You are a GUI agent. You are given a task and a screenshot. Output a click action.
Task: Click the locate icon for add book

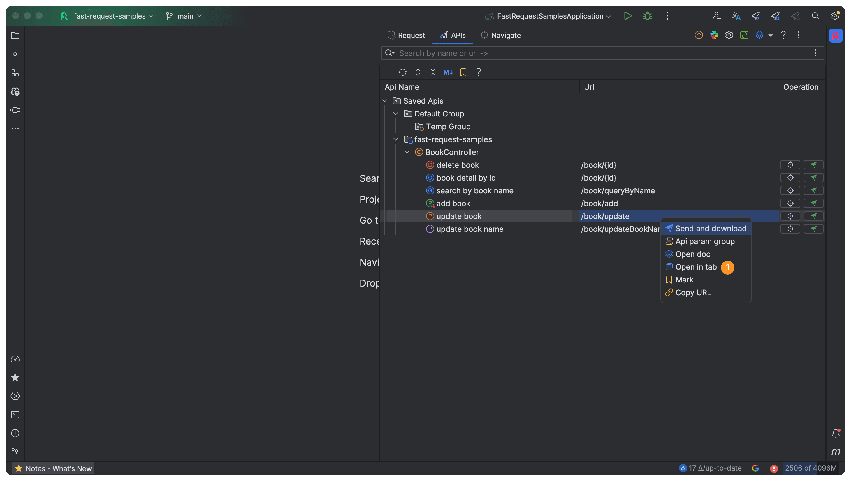click(790, 203)
